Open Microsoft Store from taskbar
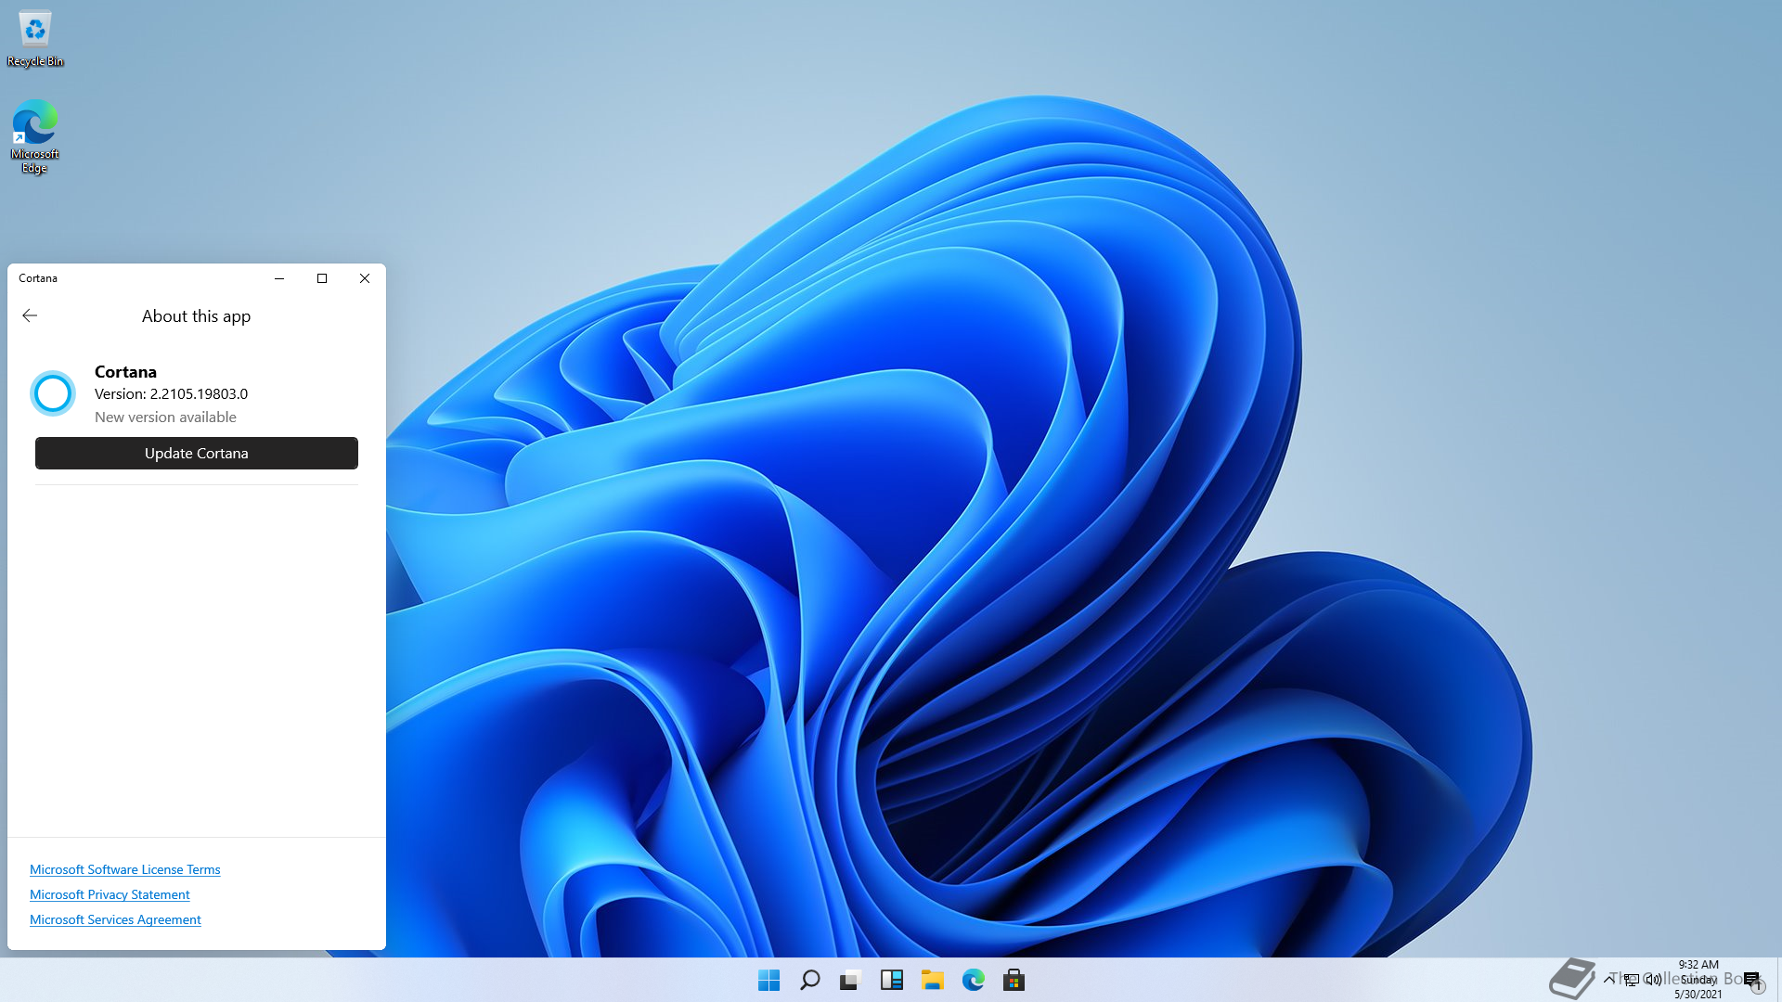This screenshot has width=1782, height=1002. 1014,980
